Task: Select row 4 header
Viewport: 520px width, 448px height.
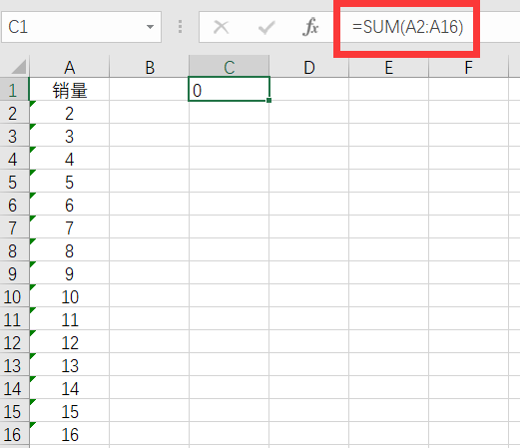Action: click(14, 158)
